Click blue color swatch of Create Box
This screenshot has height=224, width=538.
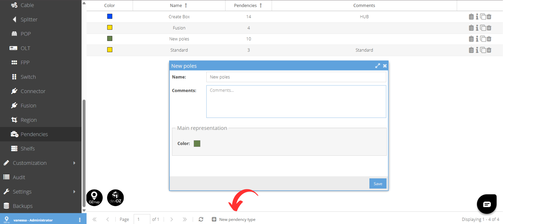[110, 16]
